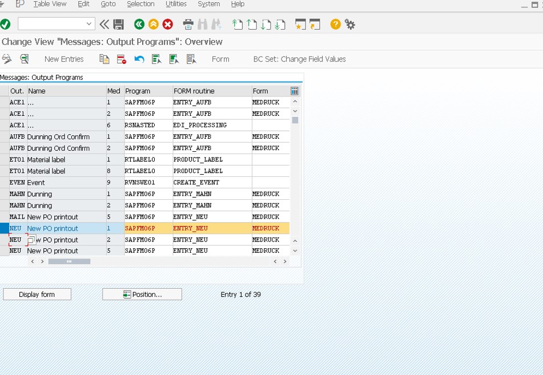This screenshot has height=375, width=543.
Task: Save the changes with the diskette icon
Action: pos(118,24)
